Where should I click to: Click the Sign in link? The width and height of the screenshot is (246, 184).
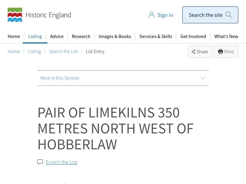pyautogui.click(x=165, y=15)
